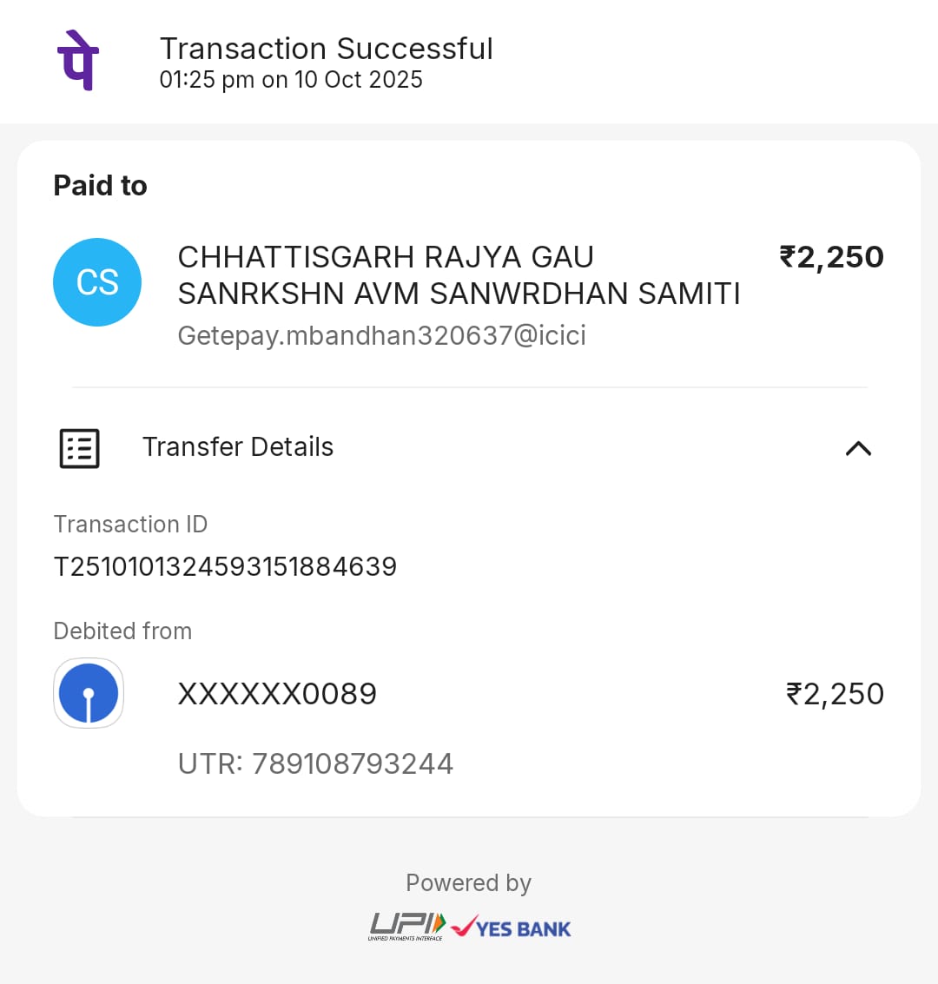
Task: Tap the PhonePe logo icon
Action: click(x=78, y=60)
